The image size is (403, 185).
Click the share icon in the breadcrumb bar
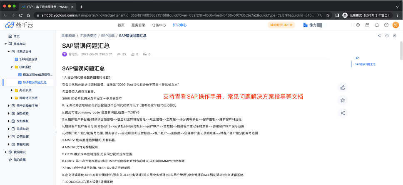click(379, 36)
